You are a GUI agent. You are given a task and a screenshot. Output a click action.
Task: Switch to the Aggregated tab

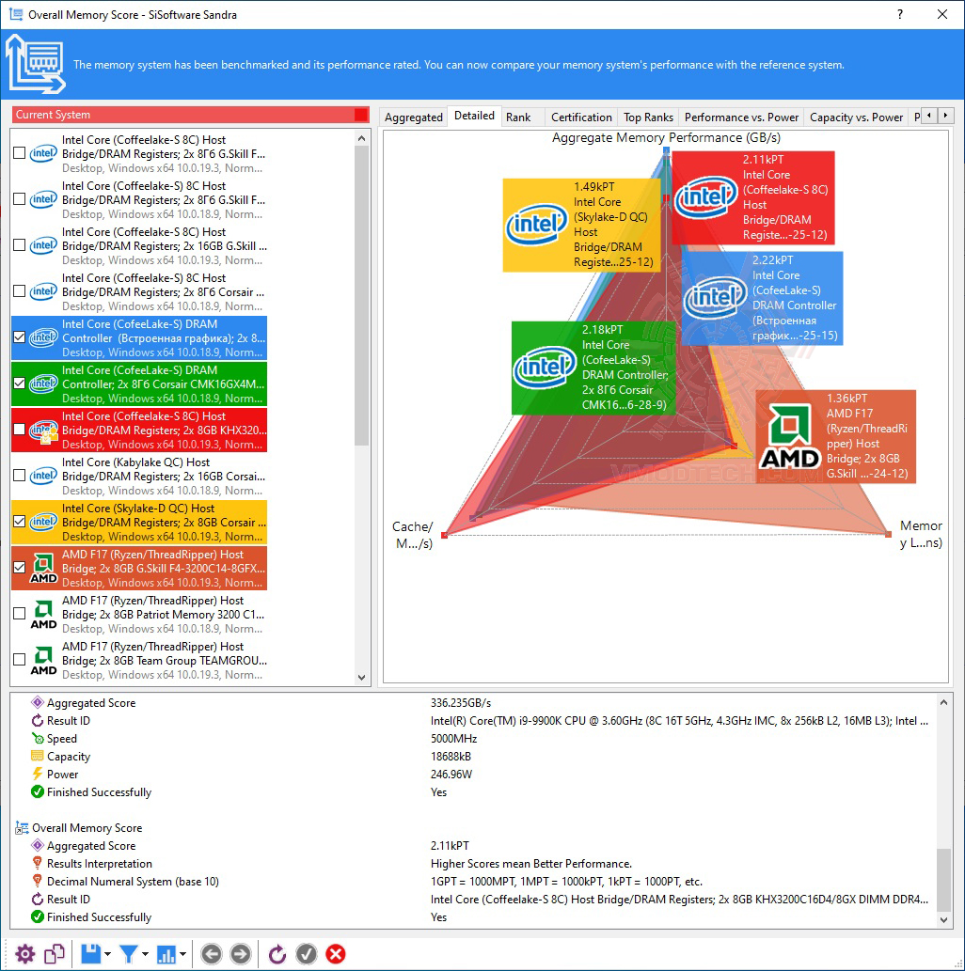pos(414,117)
